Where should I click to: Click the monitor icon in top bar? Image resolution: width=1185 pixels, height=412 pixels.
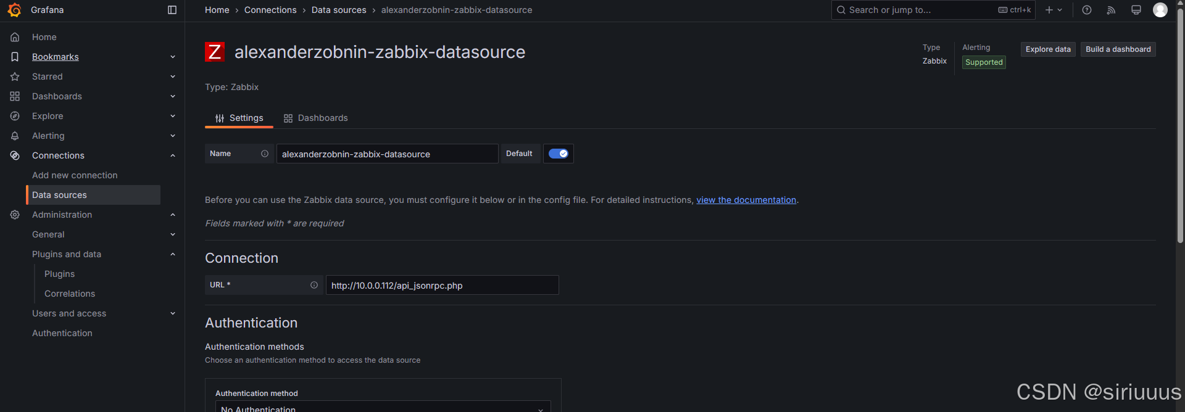tap(1136, 10)
